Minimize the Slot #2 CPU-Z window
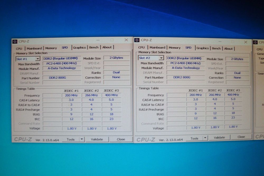264x176 pixels. coord(220,41)
